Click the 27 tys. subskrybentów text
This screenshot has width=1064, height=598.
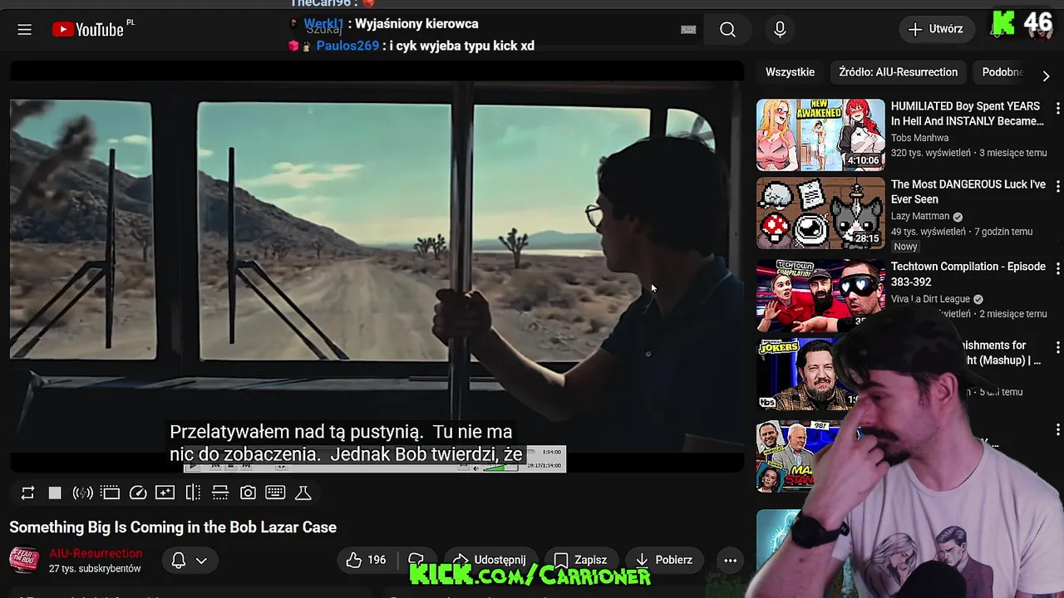(x=95, y=569)
